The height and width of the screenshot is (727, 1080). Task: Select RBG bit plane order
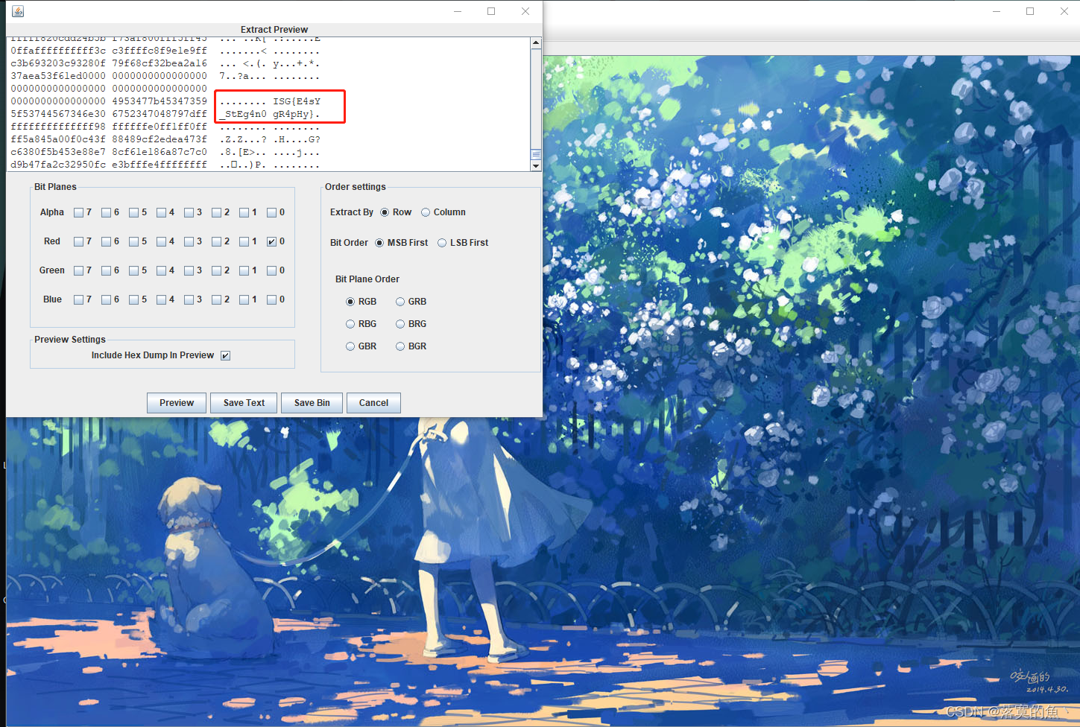tap(350, 324)
